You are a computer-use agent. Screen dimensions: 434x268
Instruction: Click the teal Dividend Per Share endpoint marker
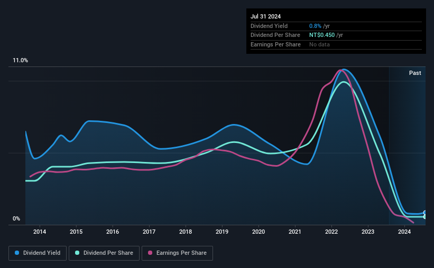tap(424, 217)
